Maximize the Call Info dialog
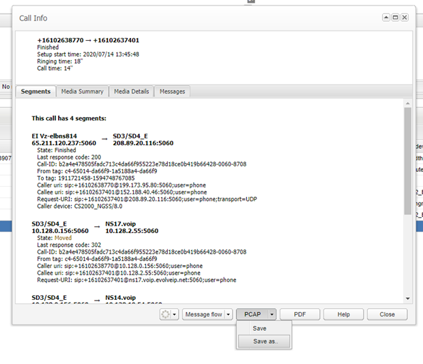The height and width of the screenshot is (364, 423). click(x=395, y=17)
